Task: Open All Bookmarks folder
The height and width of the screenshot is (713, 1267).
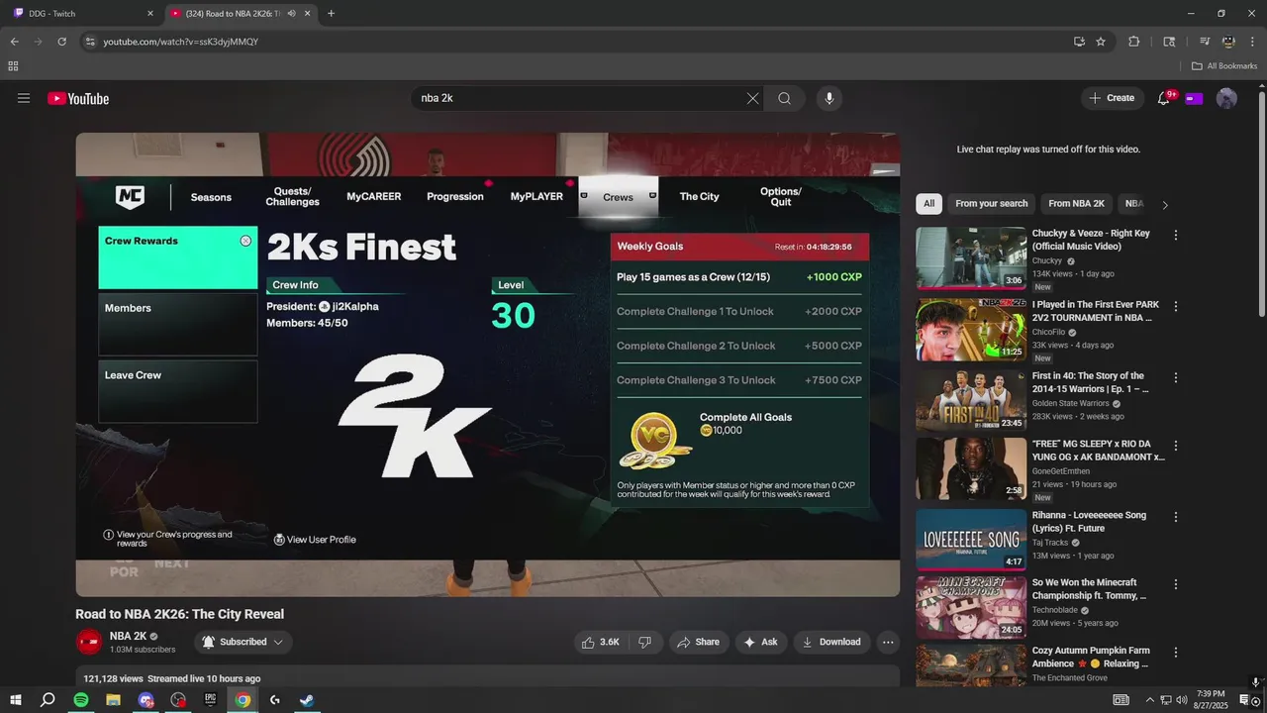Action: coord(1224,66)
